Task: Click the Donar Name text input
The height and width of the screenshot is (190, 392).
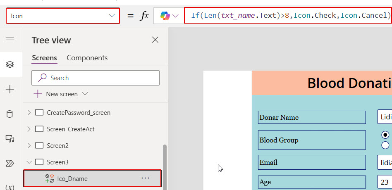Action: (x=385, y=117)
